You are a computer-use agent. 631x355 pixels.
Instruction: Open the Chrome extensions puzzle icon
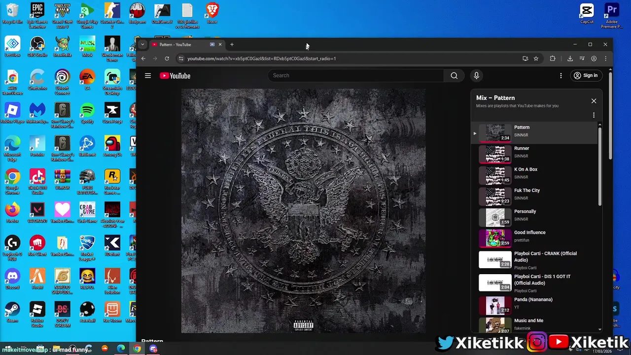553,59
